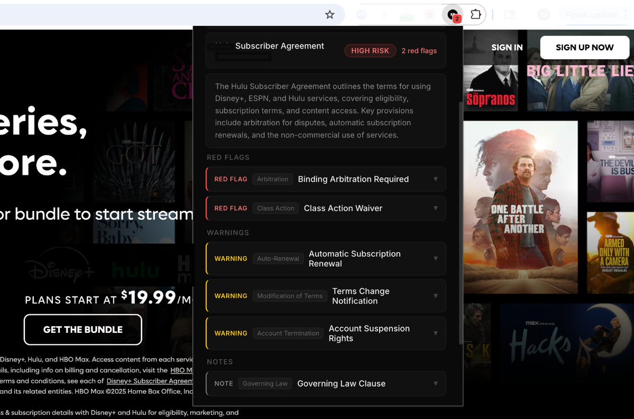Open the Hacks poster

[x=567, y=343]
